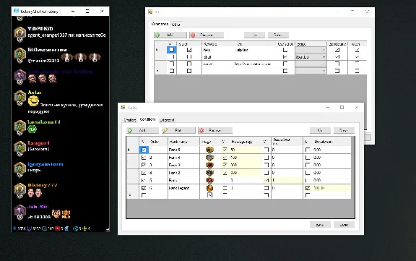This screenshot has height=261, width=416.
Task: Click the red Remove icon in the ranks window
Action: coord(201,130)
